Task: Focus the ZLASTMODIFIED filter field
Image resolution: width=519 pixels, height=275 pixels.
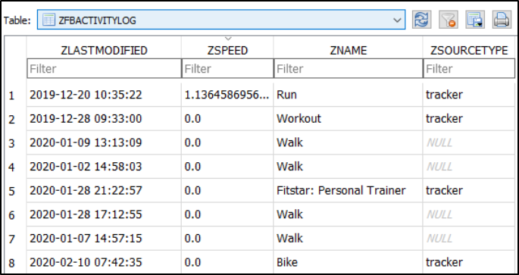Action: 105,68
